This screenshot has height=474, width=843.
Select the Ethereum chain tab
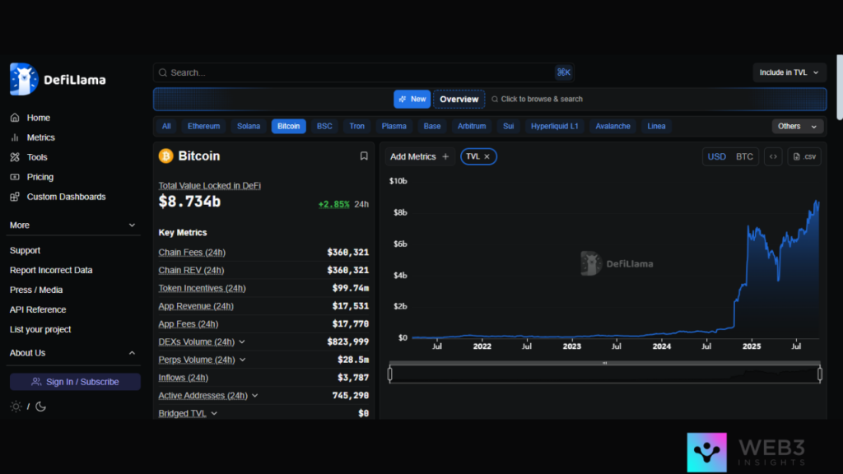coord(203,126)
